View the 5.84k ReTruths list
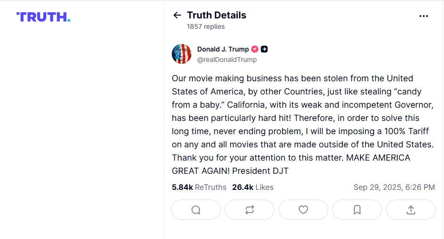Screen dimensions: 444x239 point(199,187)
